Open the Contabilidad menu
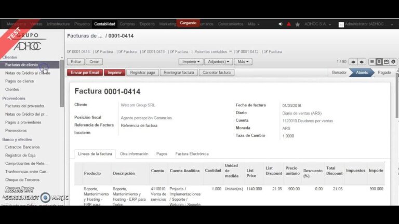The image size is (399, 224). coord(104,24)
